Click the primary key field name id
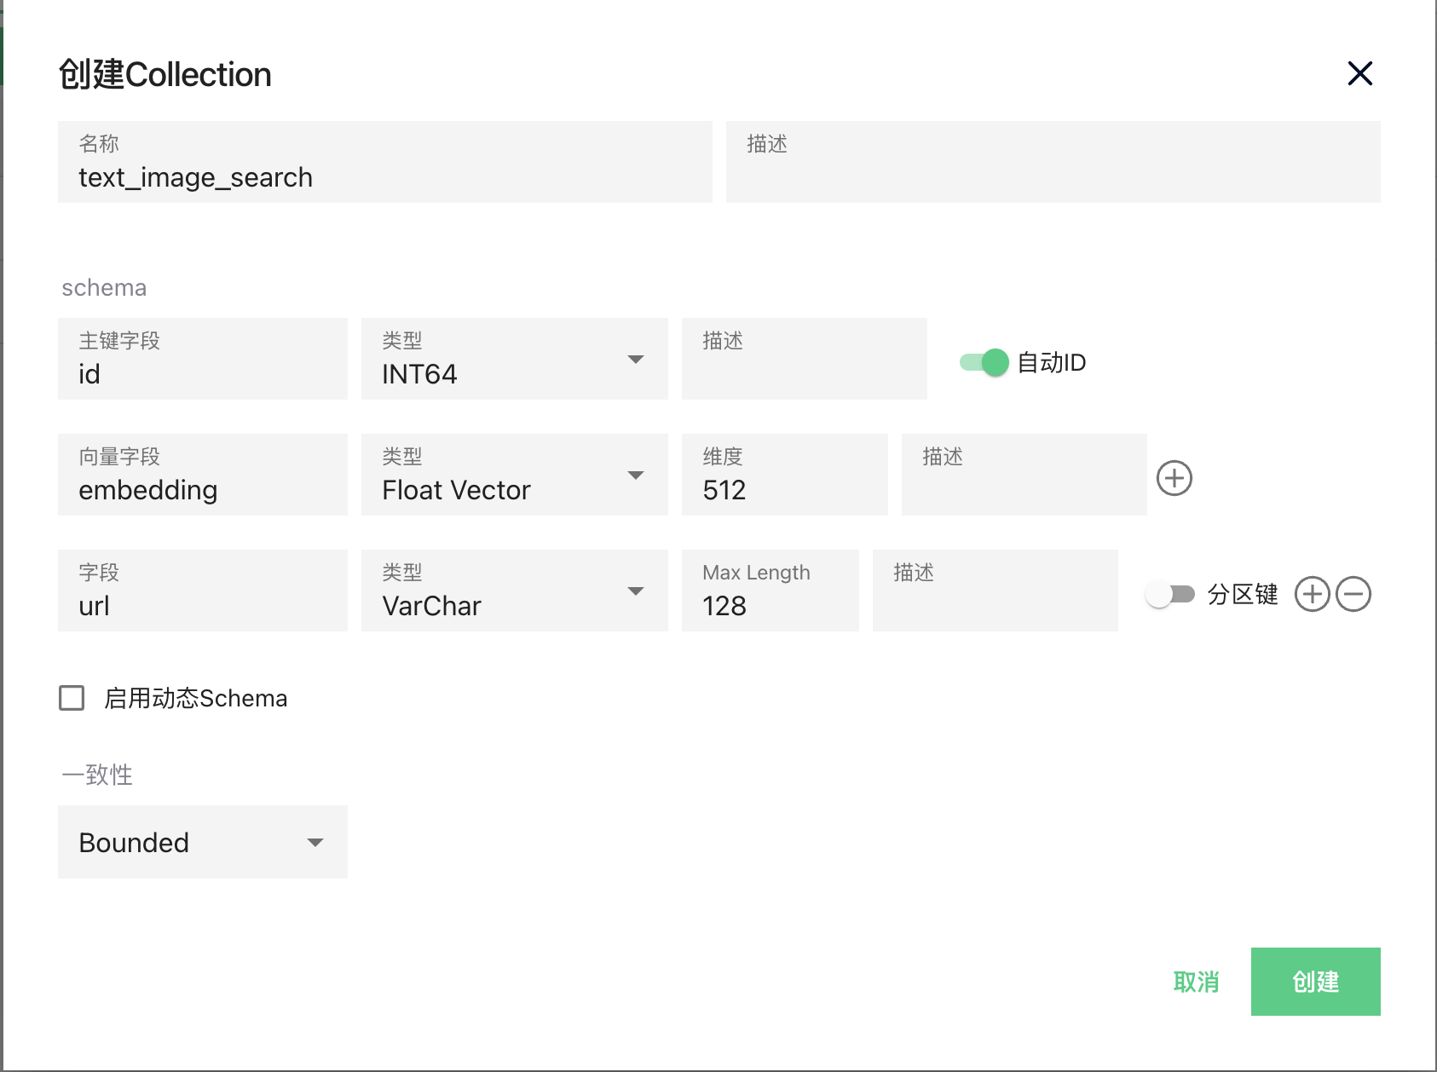 (202, 373)
